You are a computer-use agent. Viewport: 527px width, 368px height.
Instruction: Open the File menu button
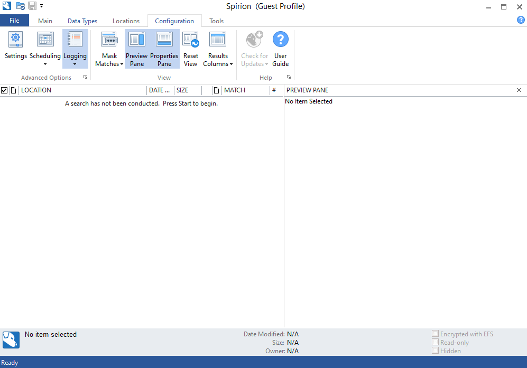14,21
